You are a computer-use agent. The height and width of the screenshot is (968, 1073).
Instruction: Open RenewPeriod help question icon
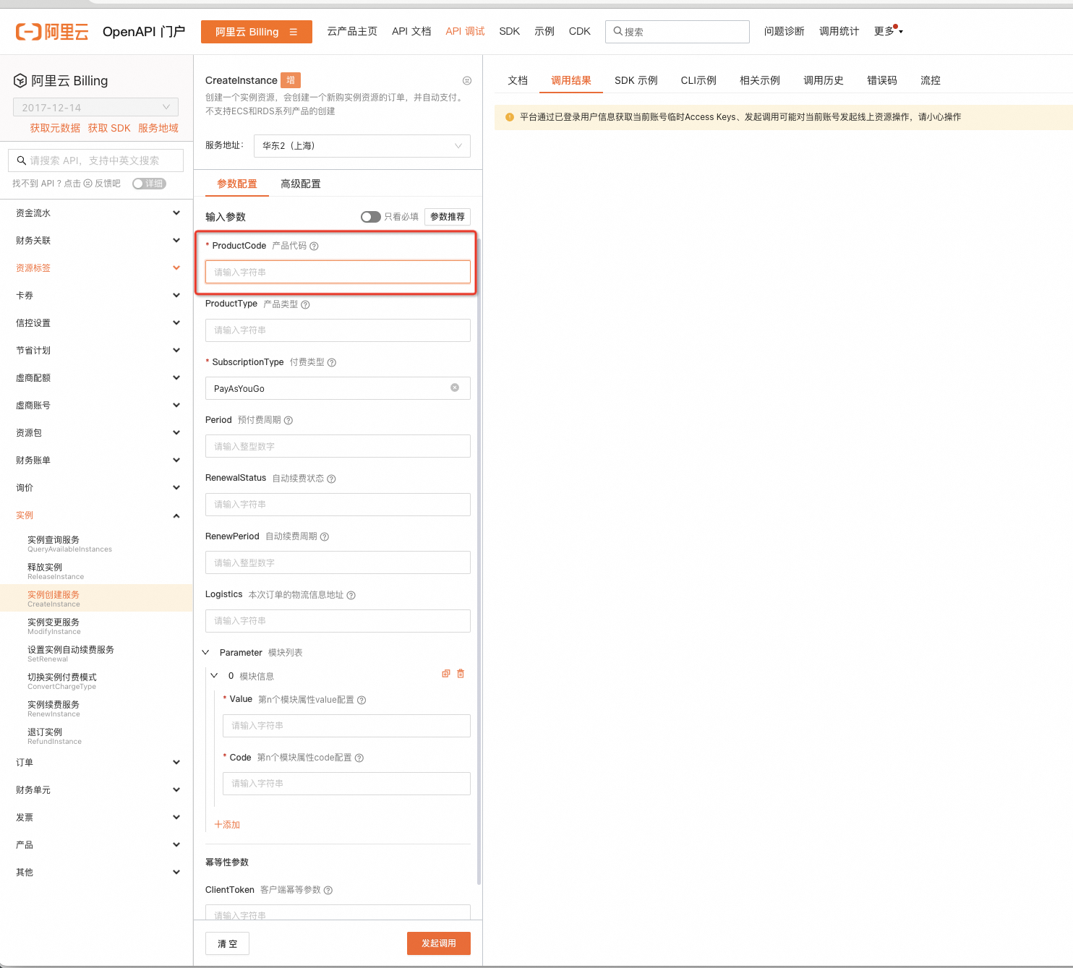325,536
